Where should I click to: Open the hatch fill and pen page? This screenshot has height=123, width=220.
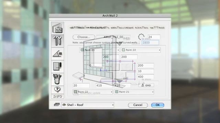click(57, 67)
